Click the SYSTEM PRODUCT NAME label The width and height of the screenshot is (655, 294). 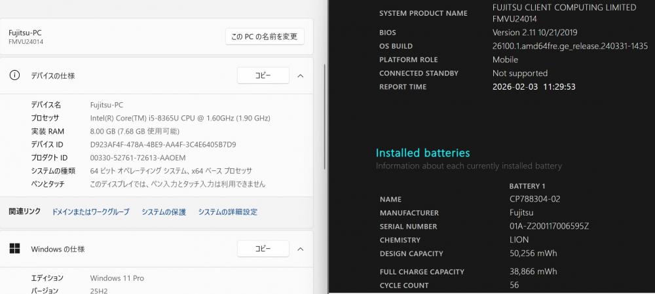[x=423, y=13]
